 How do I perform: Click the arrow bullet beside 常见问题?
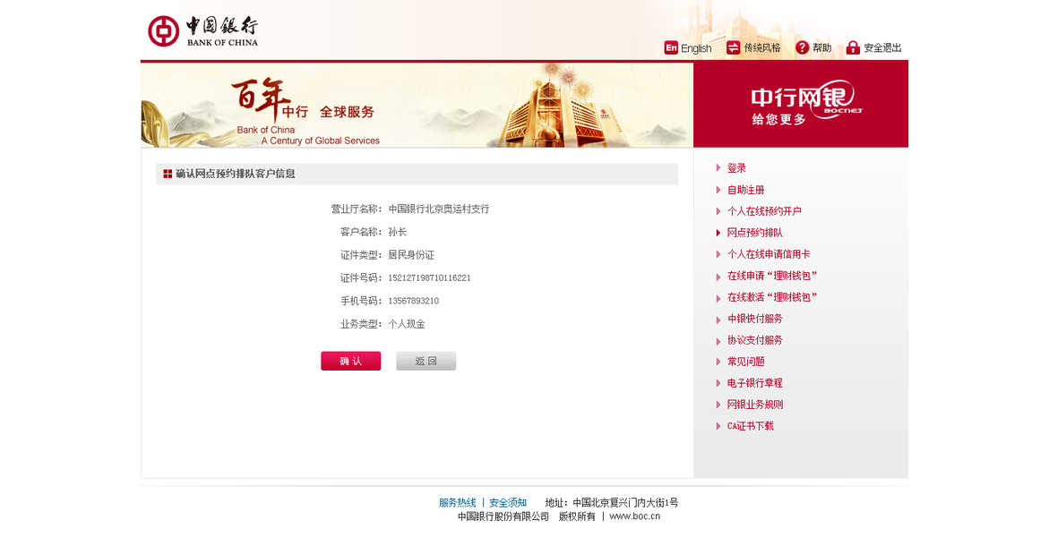[718, 362]
